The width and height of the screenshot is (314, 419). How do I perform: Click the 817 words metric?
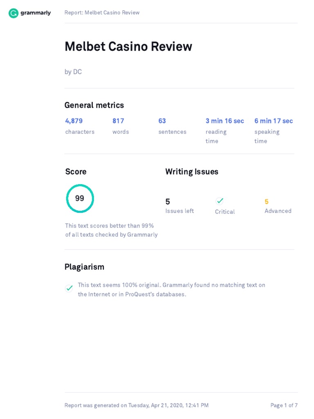[x=118, y=121]
